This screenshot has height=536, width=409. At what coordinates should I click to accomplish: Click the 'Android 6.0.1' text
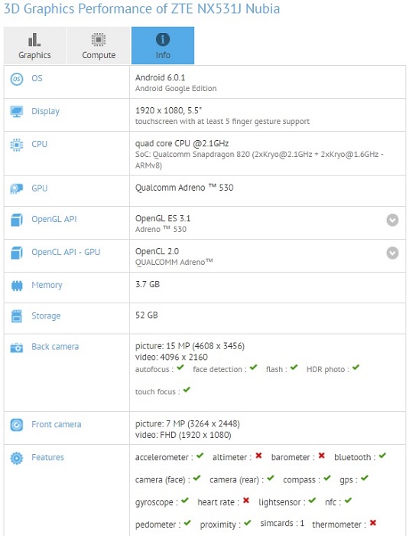tap(160, 77)
